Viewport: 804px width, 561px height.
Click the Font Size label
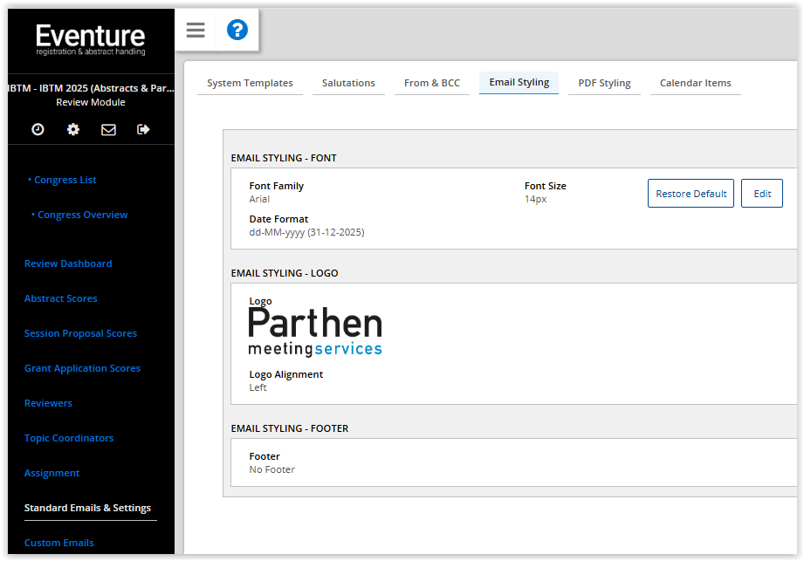545,186
